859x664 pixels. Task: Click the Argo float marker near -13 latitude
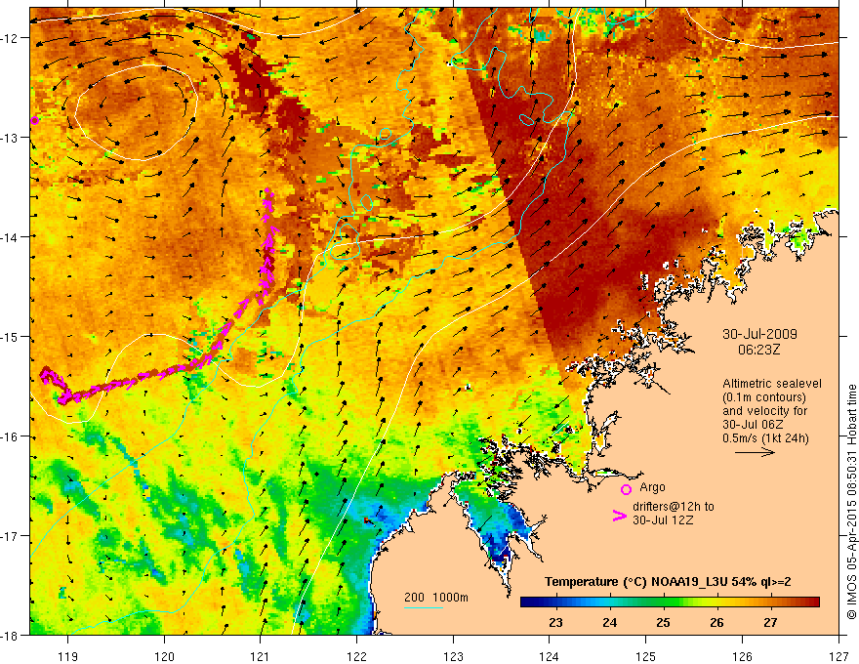(35, 120)
